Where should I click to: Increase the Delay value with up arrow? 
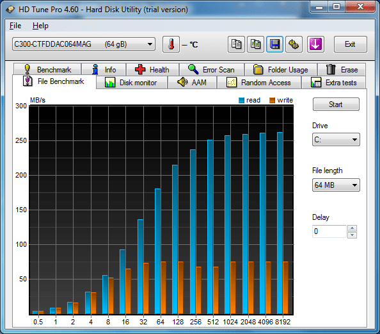point(352,228)
